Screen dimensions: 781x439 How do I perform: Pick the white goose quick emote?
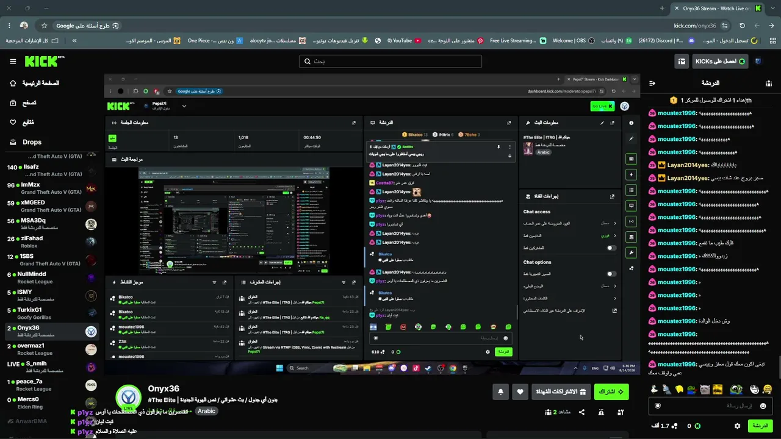click(653, 389)
